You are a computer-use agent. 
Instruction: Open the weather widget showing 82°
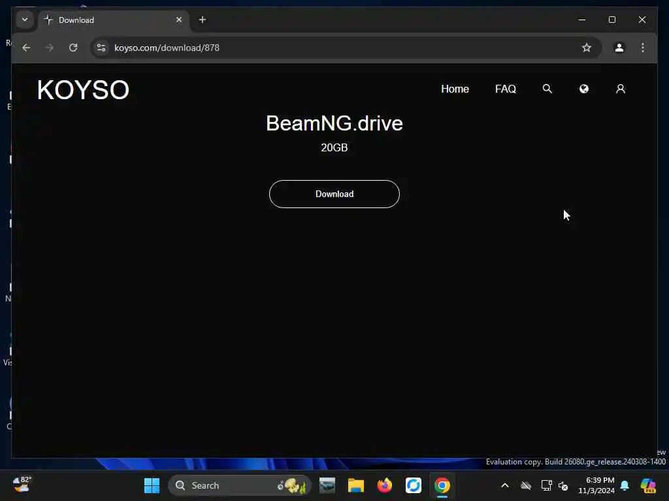[22, 485]
